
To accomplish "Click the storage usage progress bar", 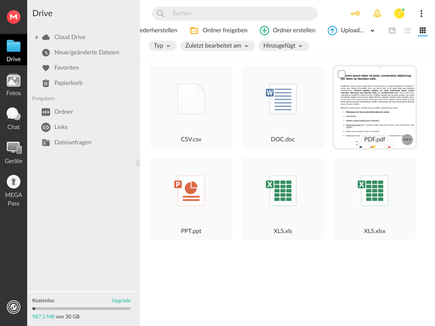I will point(82,309).
